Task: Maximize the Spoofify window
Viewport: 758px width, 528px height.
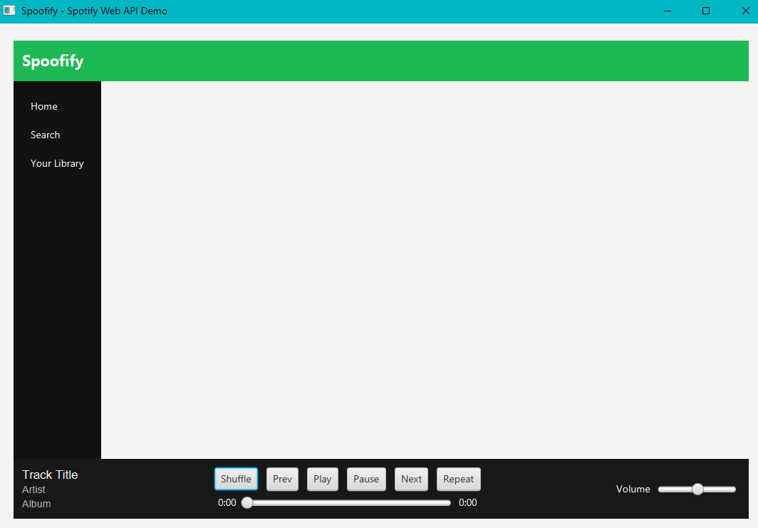Action: click(706, 11)
